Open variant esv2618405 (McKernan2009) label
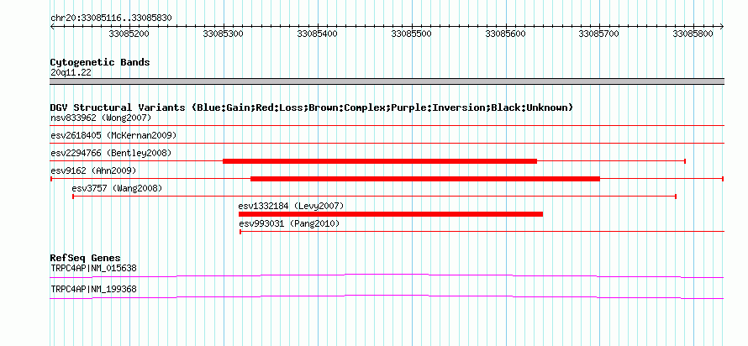748x346 pixels. click(x=113, y=135)
